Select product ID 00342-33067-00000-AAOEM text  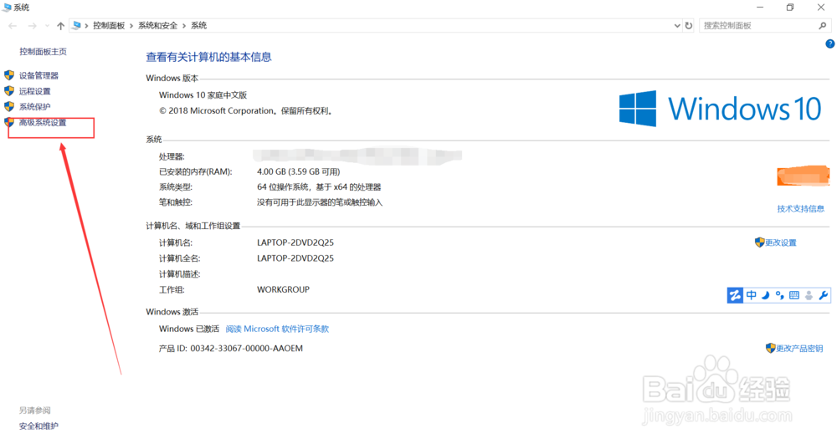coord(247,349)
